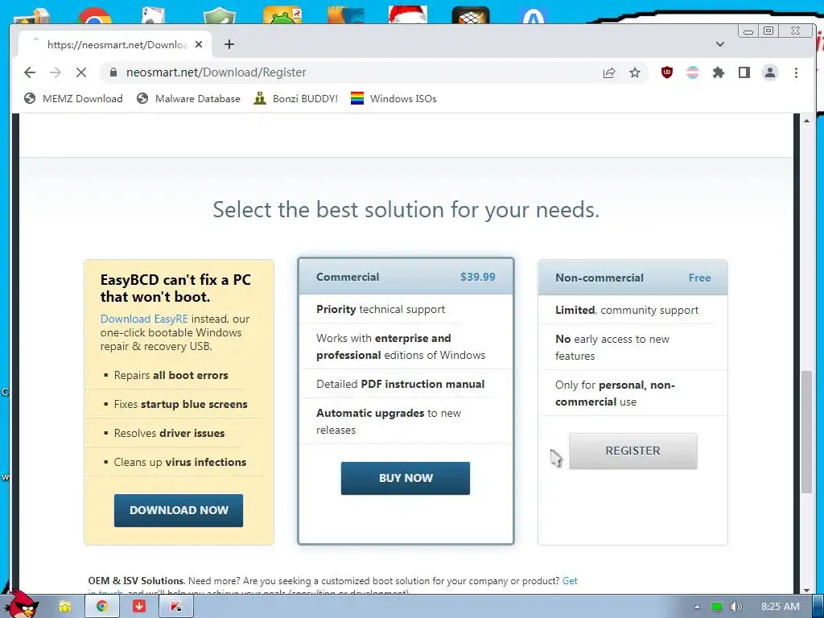
Task: Click the BUY NOW button
Action: click(x=406, y=478)
